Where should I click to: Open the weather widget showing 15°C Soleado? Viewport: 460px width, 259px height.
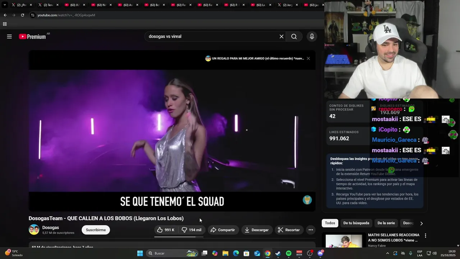point(14,253)
